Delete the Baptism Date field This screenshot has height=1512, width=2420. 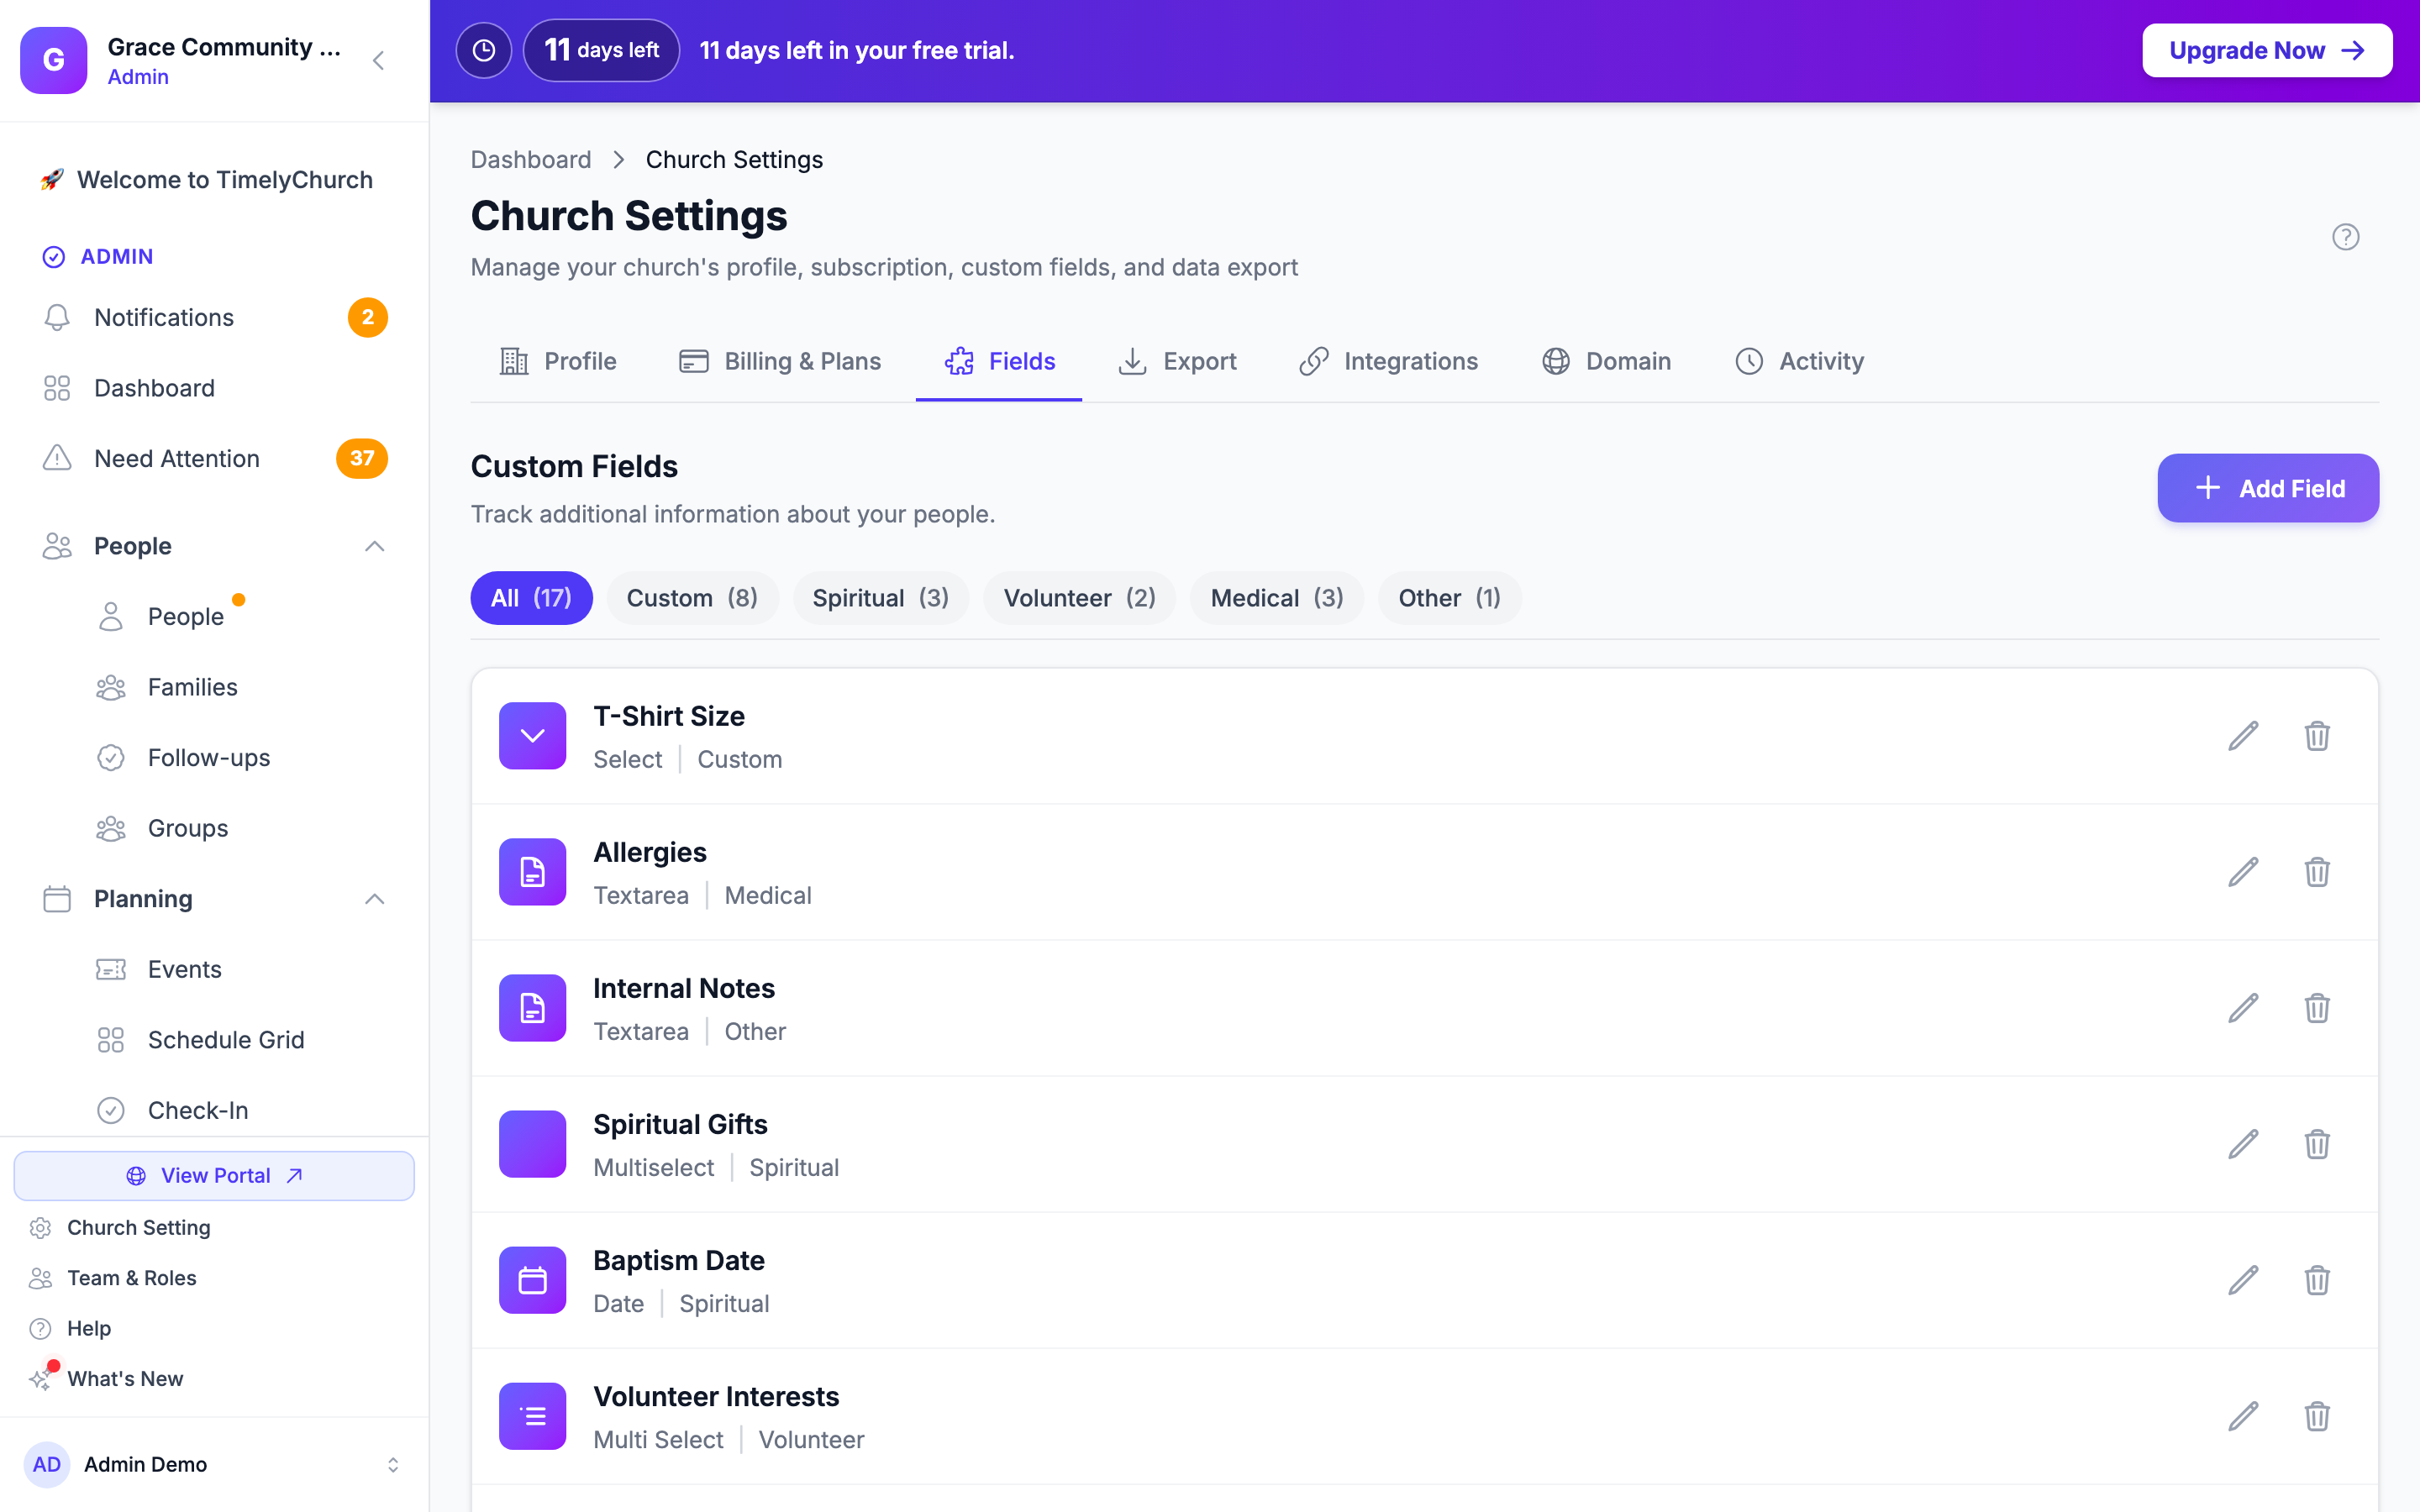tap(2317, 1280)
